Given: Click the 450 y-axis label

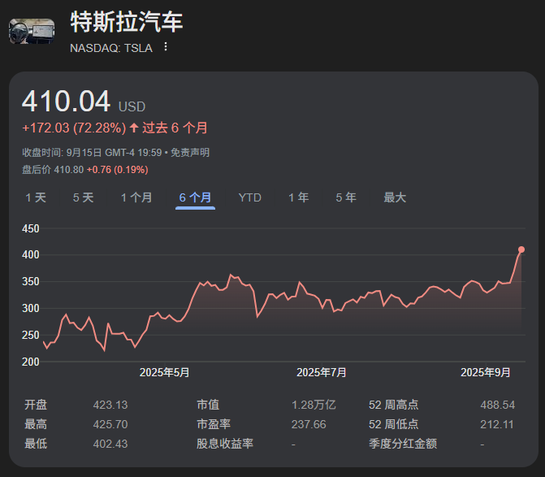Looking at the screenshot, I should (31, 229).
